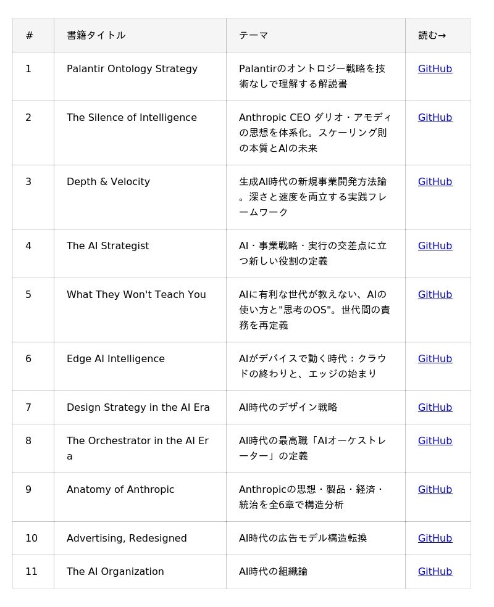This screenshot has height=607, width=494.
Task: Click the 読む→ column header
Action: click(x=432, y=35)
